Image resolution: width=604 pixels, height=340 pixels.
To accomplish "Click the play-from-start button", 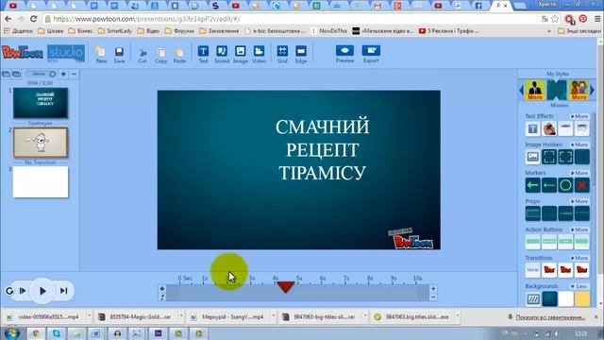I will click(x=23, y=291).
